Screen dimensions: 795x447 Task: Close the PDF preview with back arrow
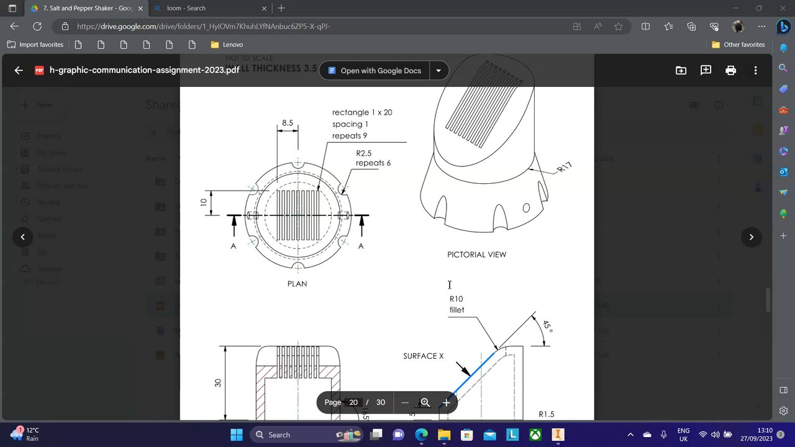(x=19, y=70)
